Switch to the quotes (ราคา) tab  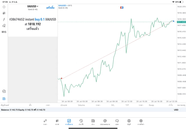(x=45, y=122)
